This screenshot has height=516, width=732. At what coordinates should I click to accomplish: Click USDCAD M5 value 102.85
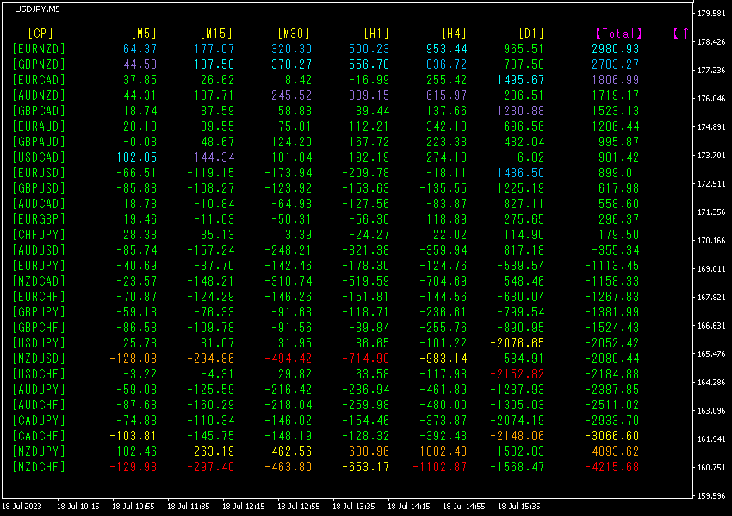pos(137,157)
